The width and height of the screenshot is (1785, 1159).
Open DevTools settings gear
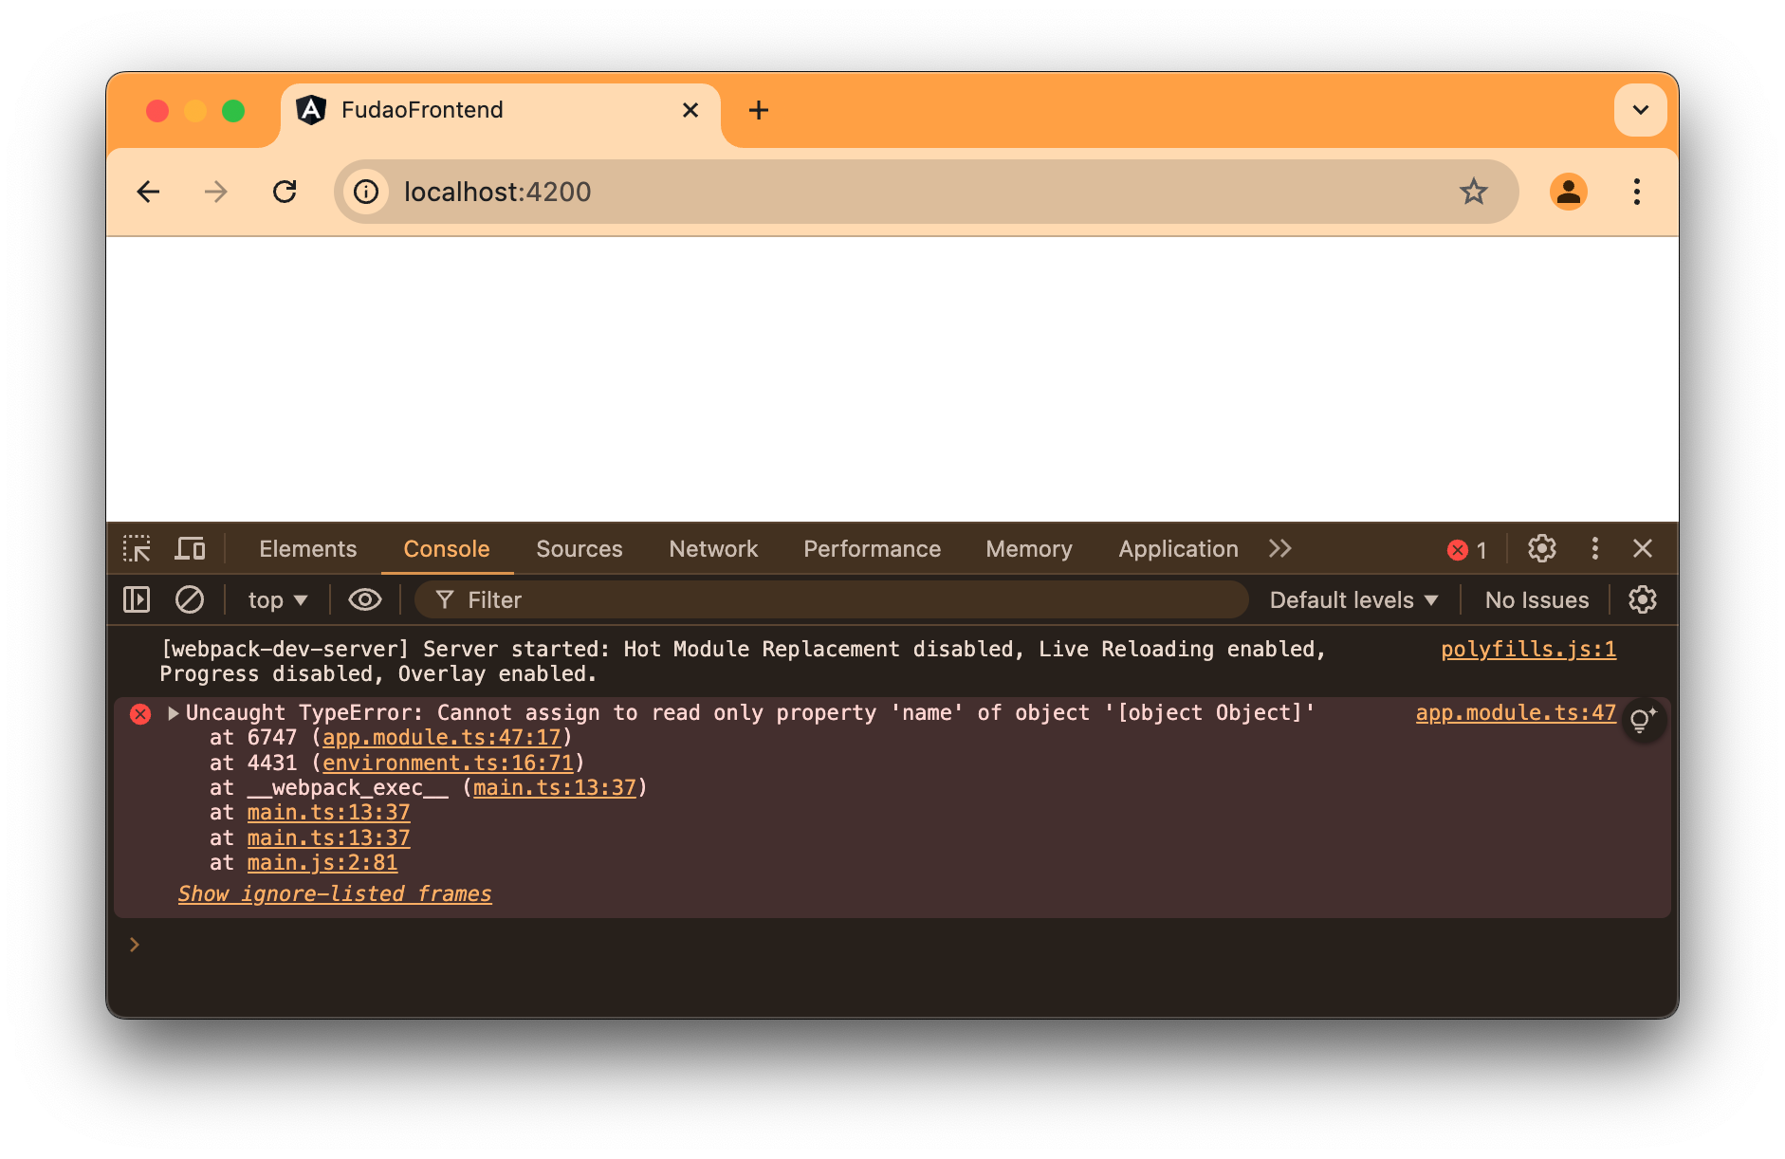tap(1541, 548)
